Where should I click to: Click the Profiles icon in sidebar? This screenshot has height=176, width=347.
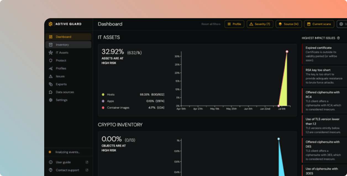coord(51,68)
